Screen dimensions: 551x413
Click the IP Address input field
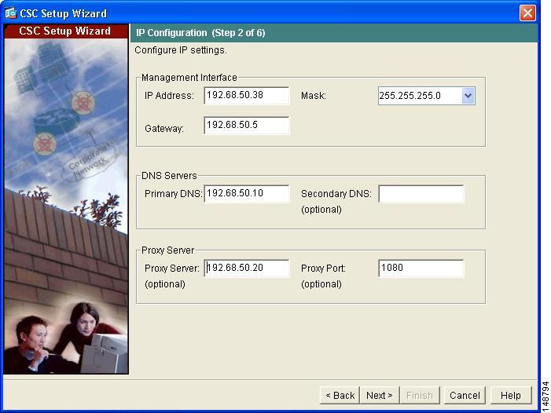[x=247, y=96]
